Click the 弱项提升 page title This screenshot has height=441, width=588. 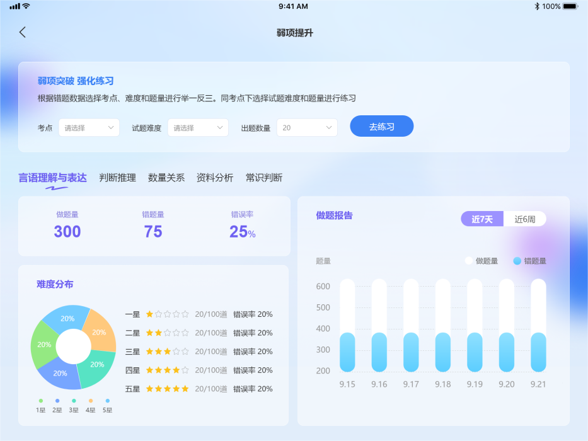[295, 33]
